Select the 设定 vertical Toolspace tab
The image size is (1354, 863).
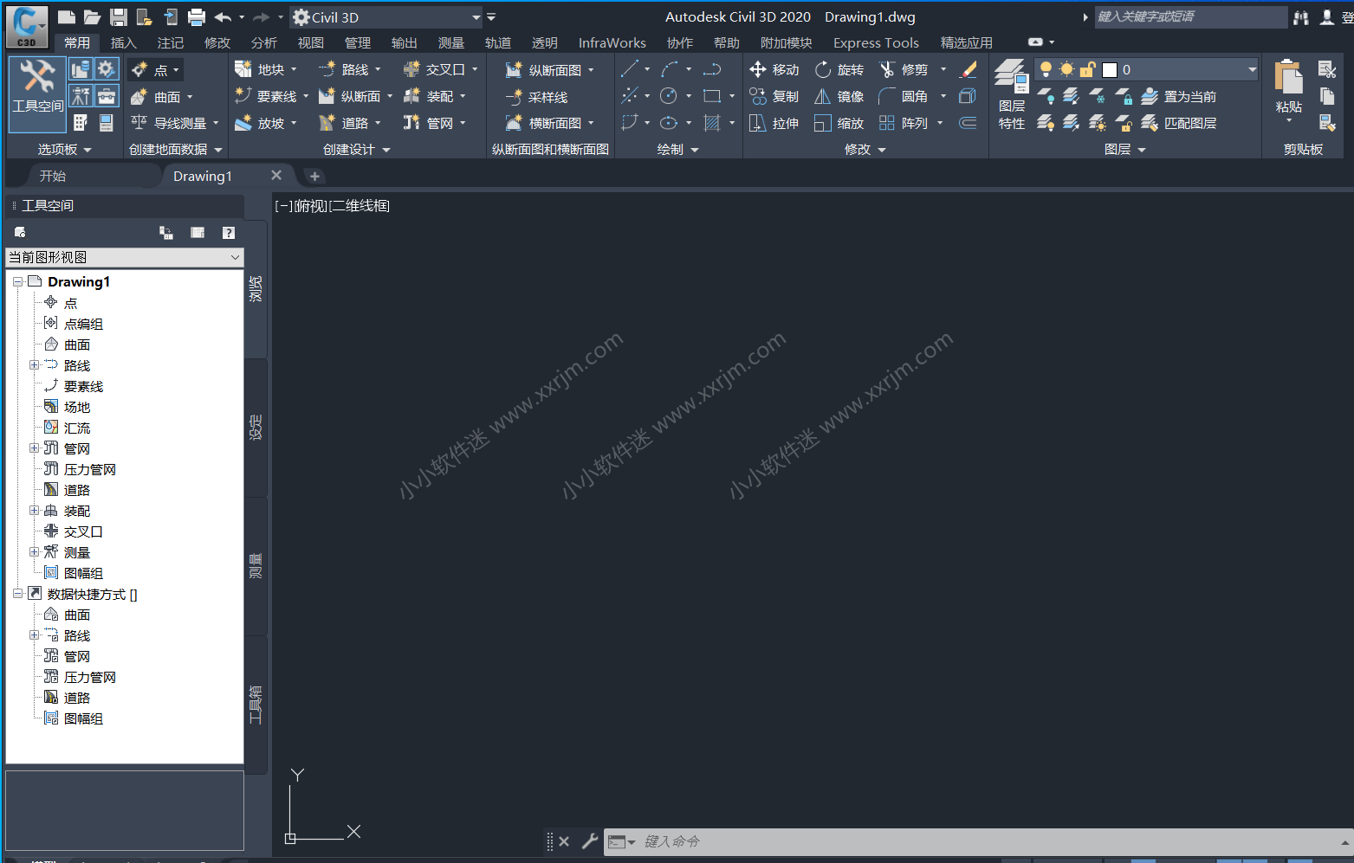(256, 427)
